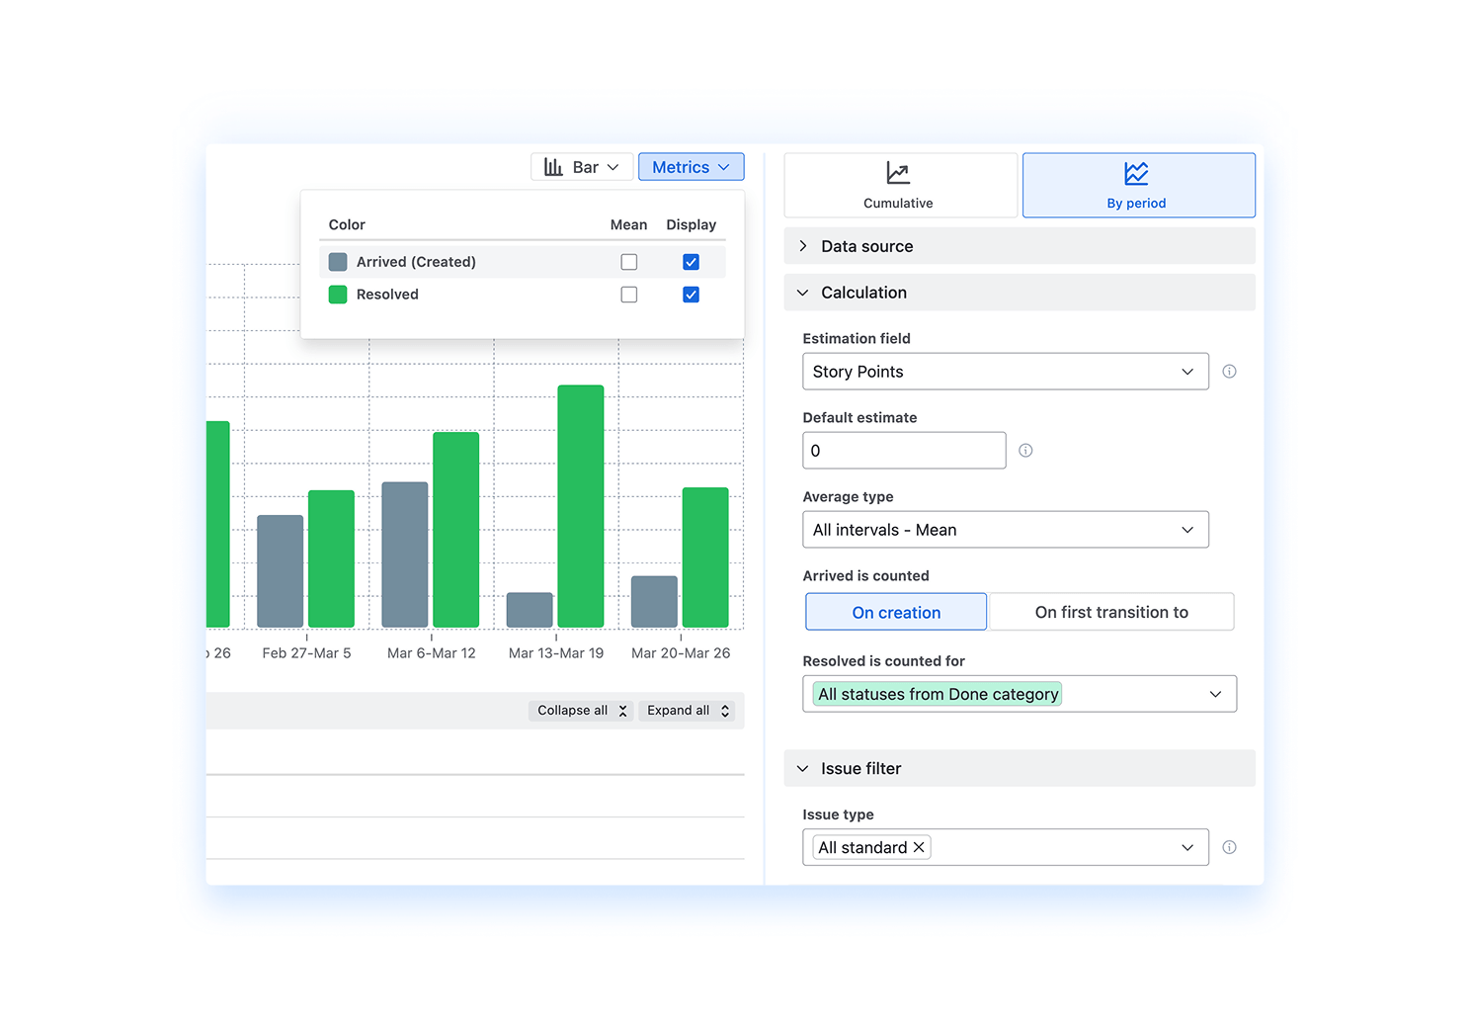Switch to the By period tab
Image resolution: width=1470 pixels, height=1029 pixels.
1139,185
